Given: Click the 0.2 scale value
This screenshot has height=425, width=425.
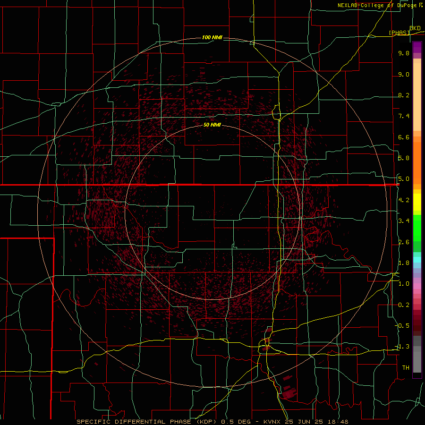Looking at the screenshot, I should click(x=404, y=305).
